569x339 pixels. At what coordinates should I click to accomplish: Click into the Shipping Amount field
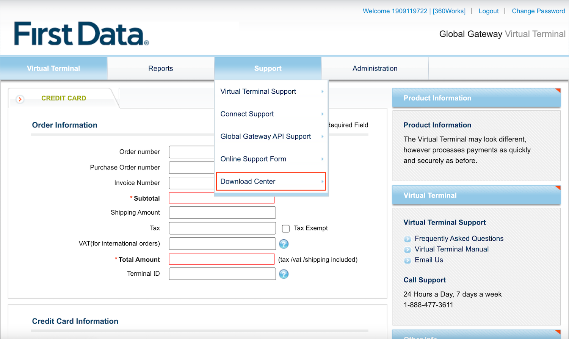tap(222, 212)
